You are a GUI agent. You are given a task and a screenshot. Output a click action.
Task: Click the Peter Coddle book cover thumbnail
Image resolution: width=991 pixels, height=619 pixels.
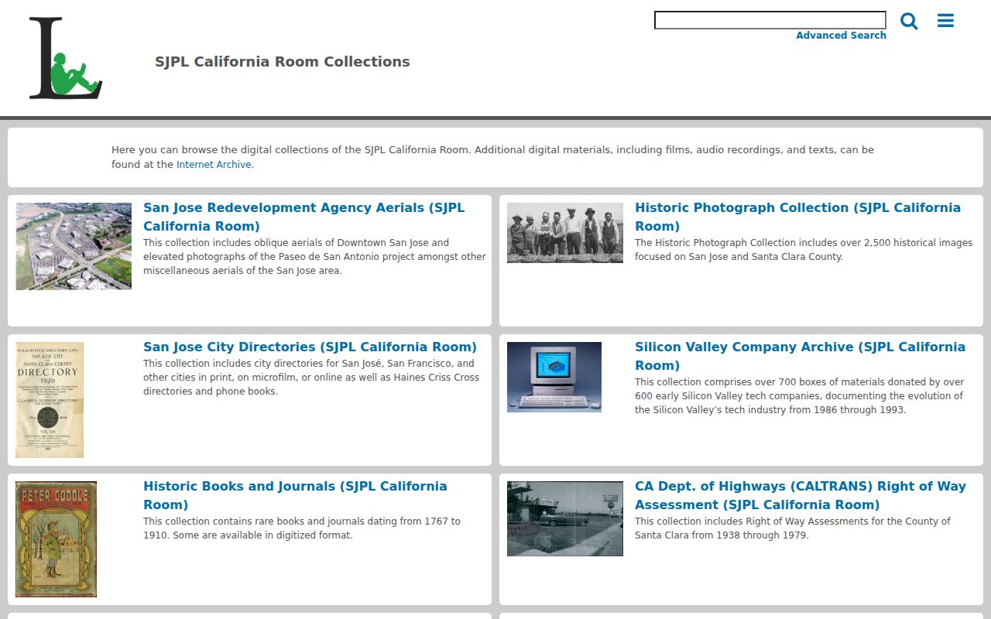(56, 539)
